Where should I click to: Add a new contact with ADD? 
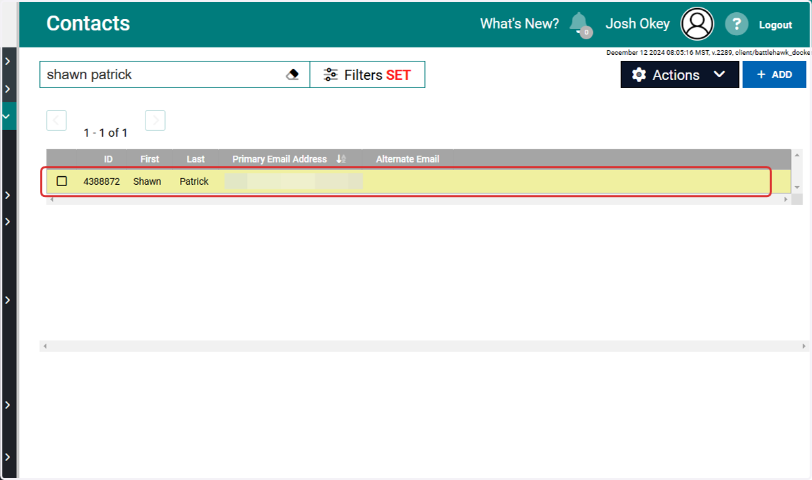[x=774, y=74]
